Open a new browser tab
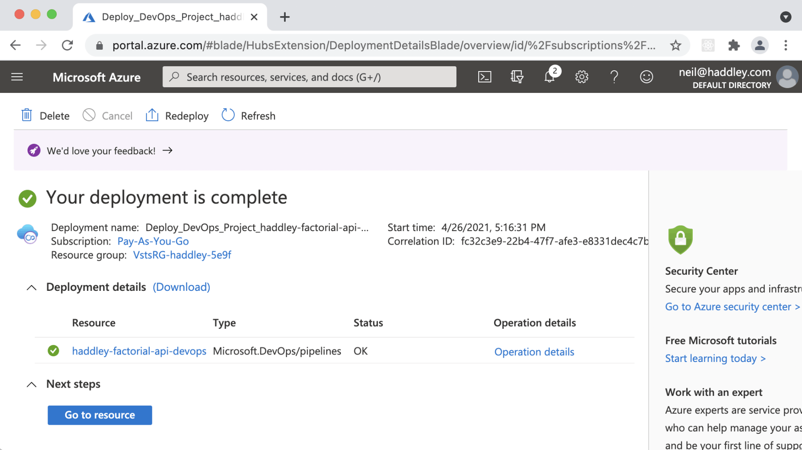Screen dimensions: 802x450 [x=285, y=17]
